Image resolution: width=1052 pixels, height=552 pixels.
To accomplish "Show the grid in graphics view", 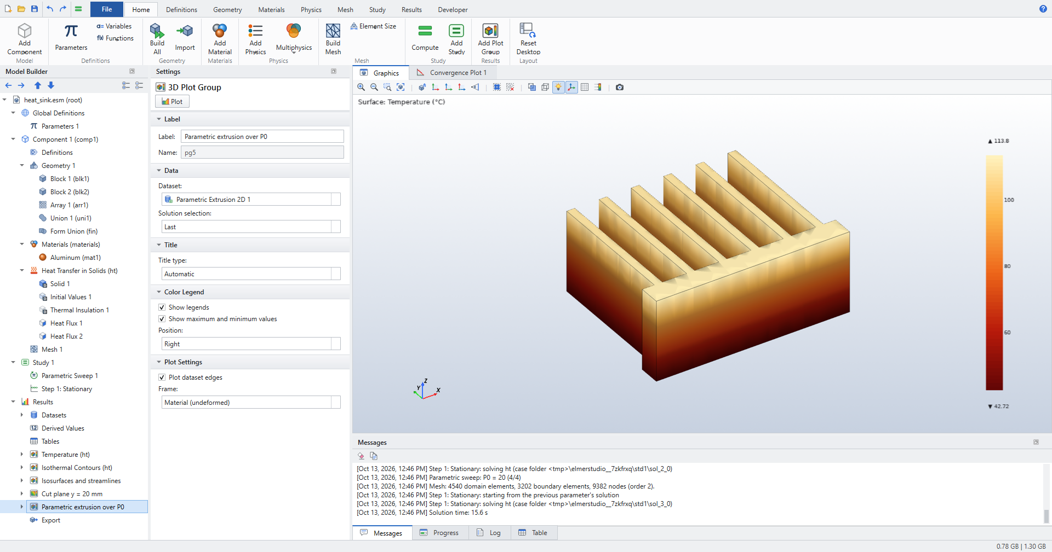I will 585,87.
